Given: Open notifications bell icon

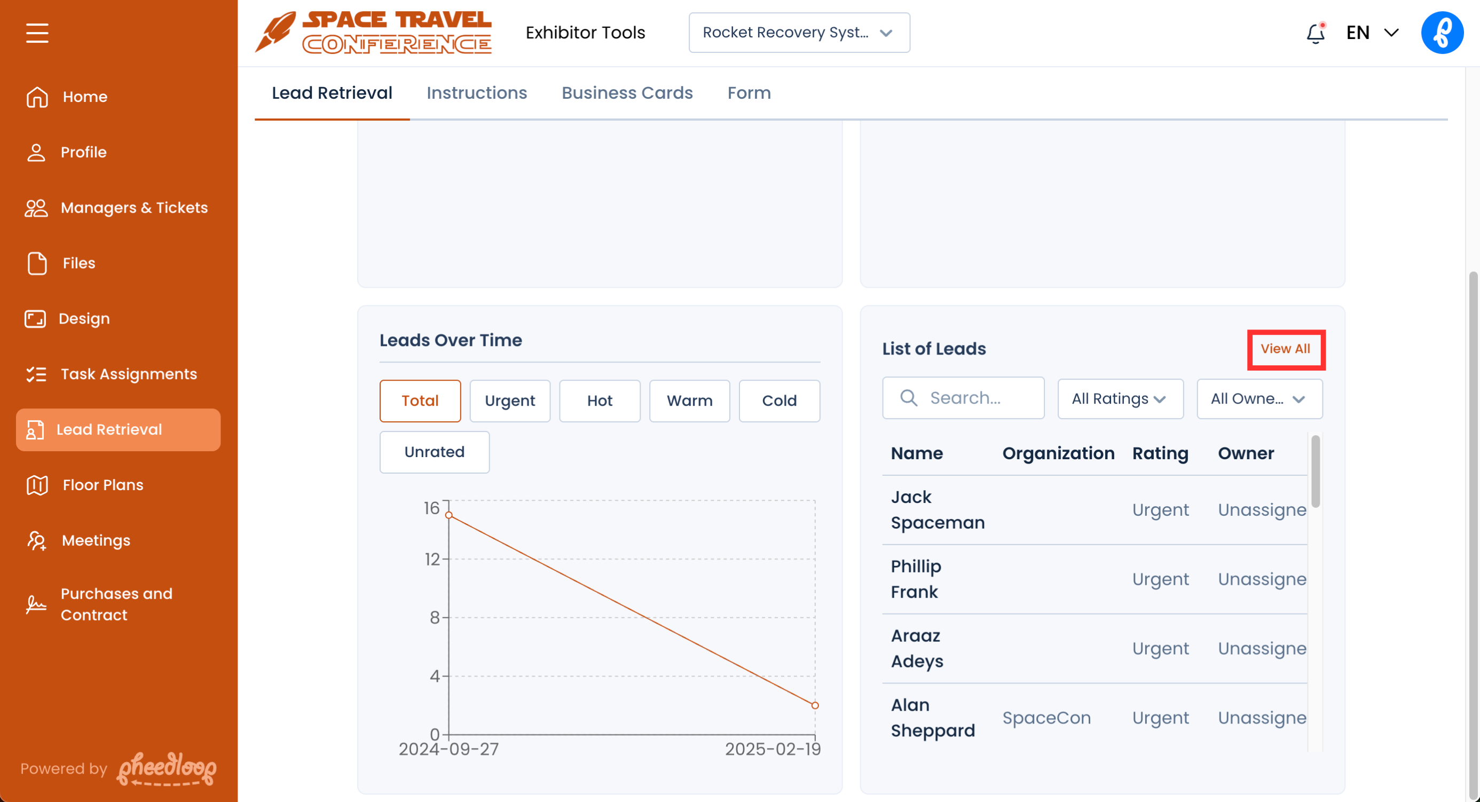Looking at the screenshot, I should point(1315,33).
